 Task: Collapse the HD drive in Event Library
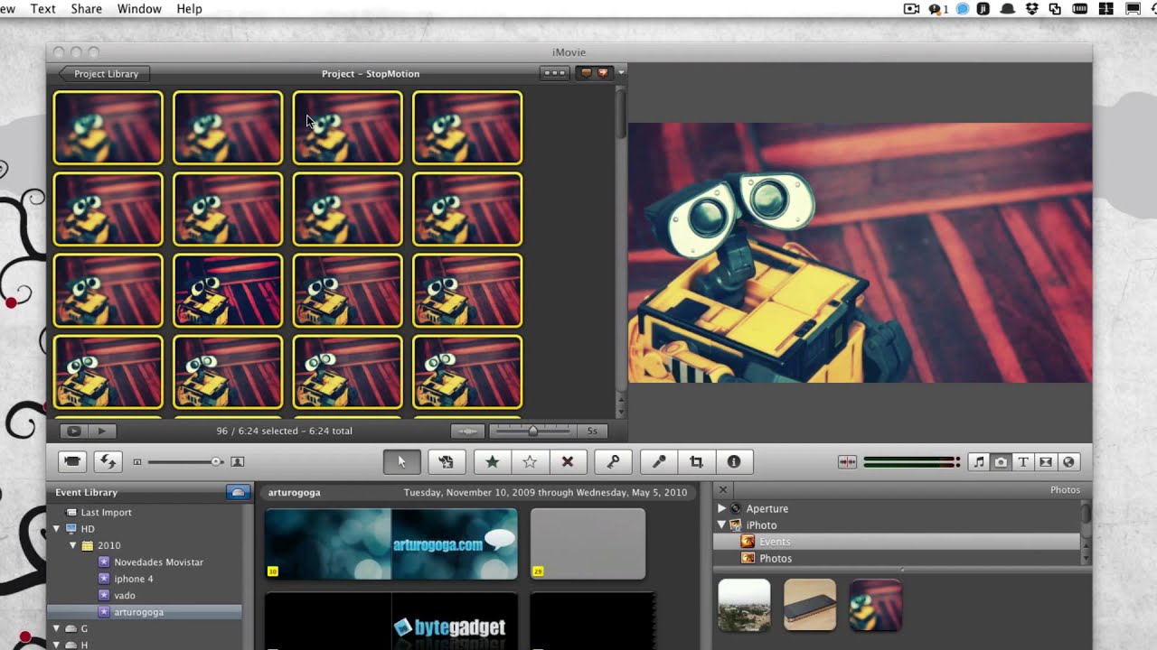point(56,529)
